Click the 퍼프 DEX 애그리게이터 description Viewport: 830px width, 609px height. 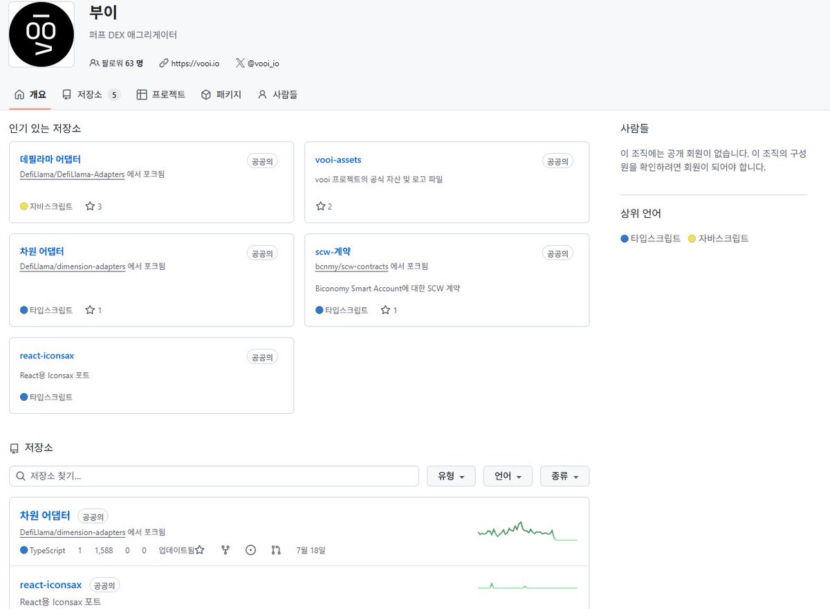pyautogui.click(x=133, y=35)
